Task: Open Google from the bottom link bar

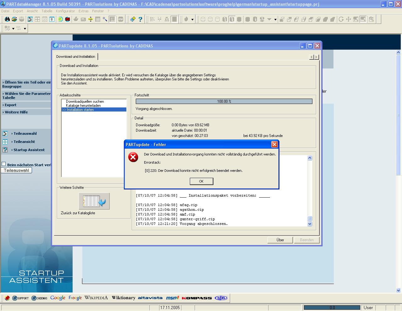Action: 58,298
